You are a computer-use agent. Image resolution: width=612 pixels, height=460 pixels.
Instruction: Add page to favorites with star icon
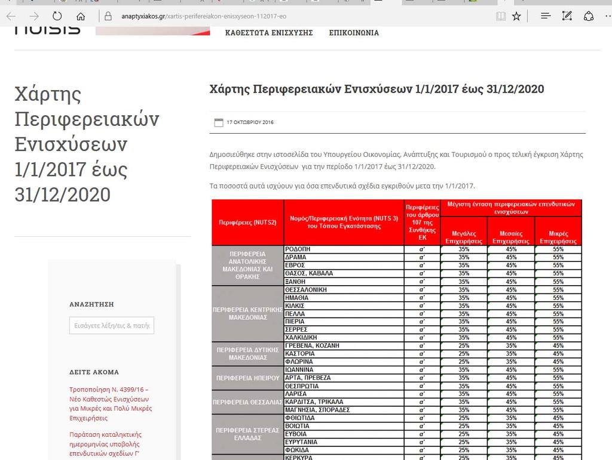516,16
